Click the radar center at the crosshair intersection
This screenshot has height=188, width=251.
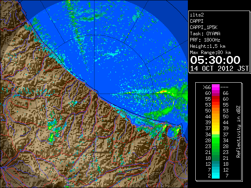(95, 94)
